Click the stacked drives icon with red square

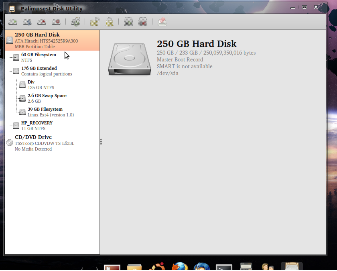click(143, 22)
